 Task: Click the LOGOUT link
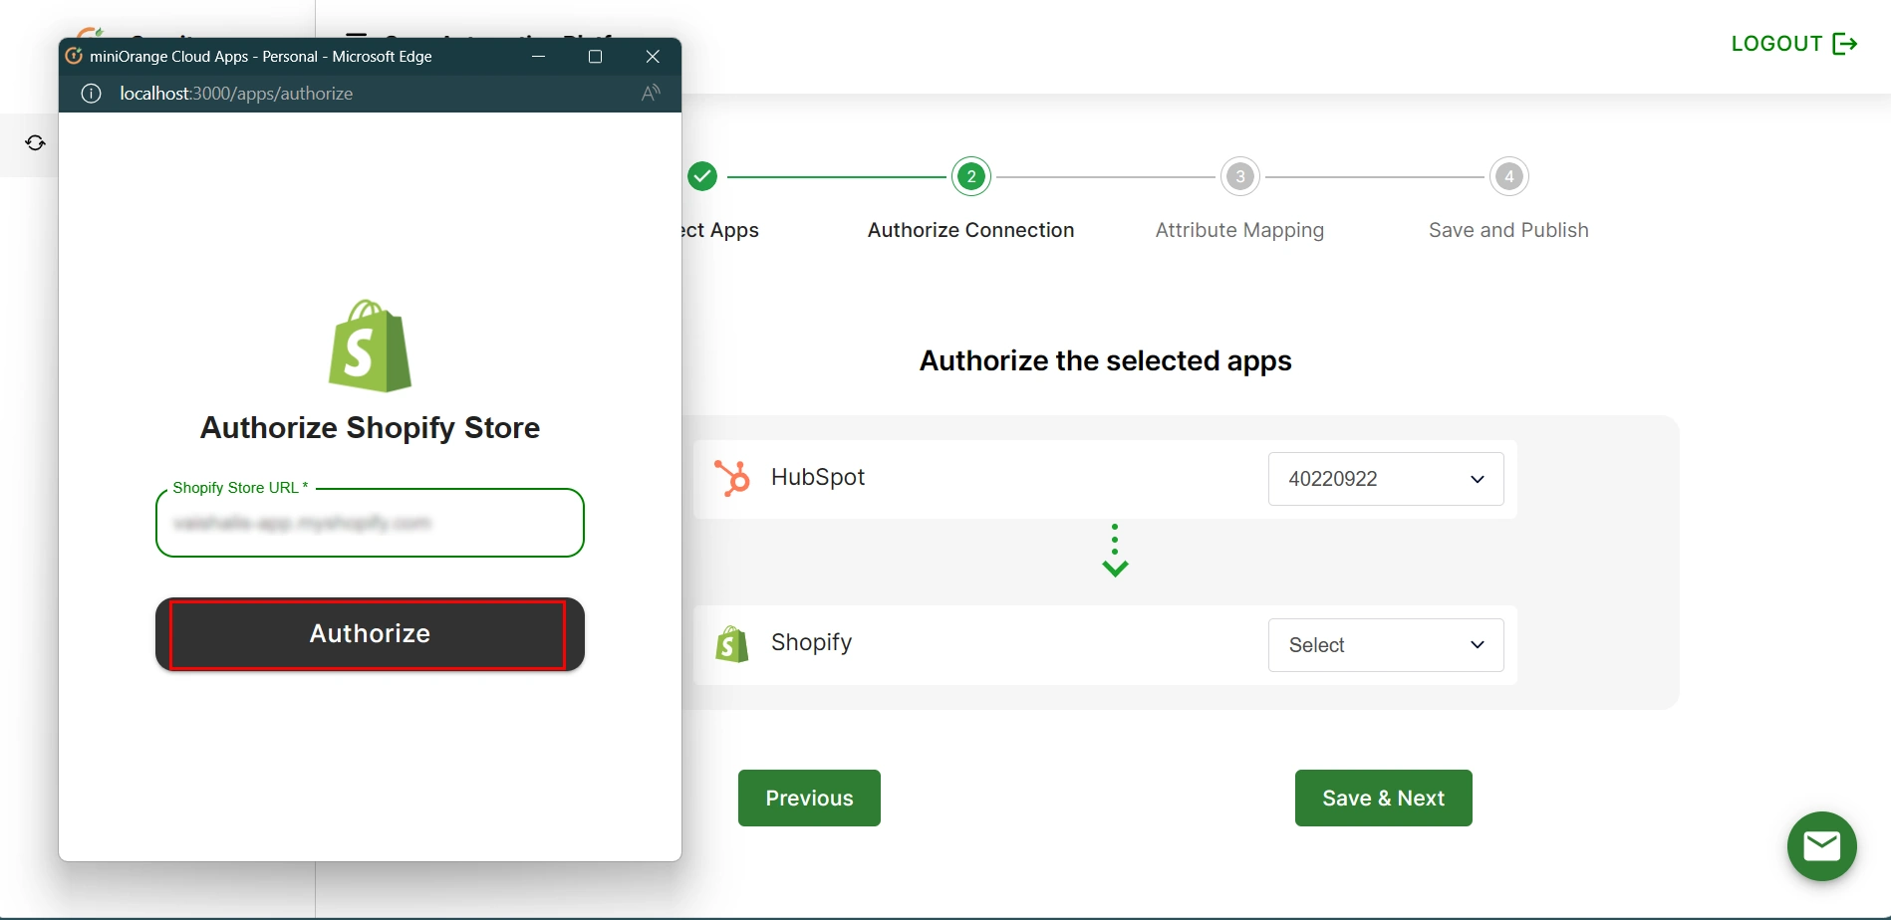(x=1777, y=43)
